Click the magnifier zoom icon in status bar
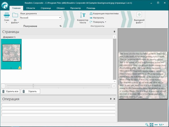The image size is (169, 127). [147, 125]
